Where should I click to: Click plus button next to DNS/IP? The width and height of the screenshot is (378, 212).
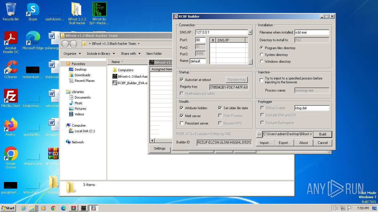tap(250, 32)
